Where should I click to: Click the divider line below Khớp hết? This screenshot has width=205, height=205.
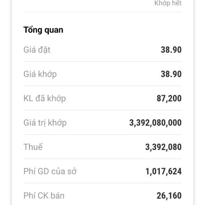click(x=102, y=12)
